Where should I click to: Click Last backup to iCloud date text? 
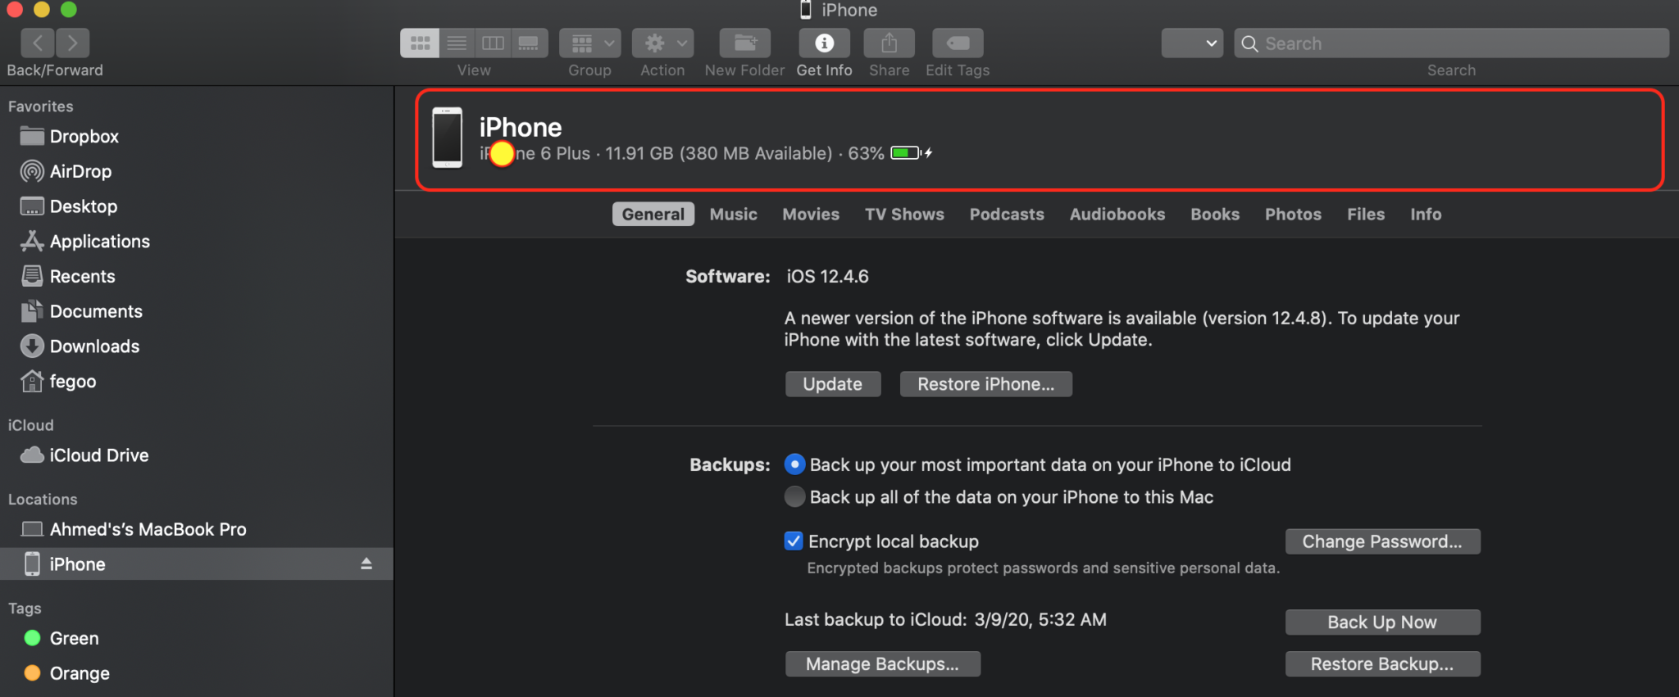click(x=945, y=619)
